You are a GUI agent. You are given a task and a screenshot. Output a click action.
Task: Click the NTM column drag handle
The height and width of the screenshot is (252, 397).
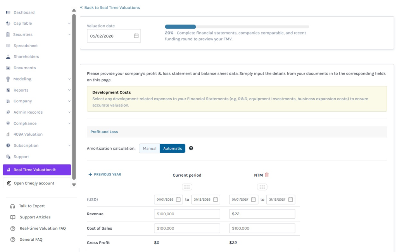coord(262,187)
